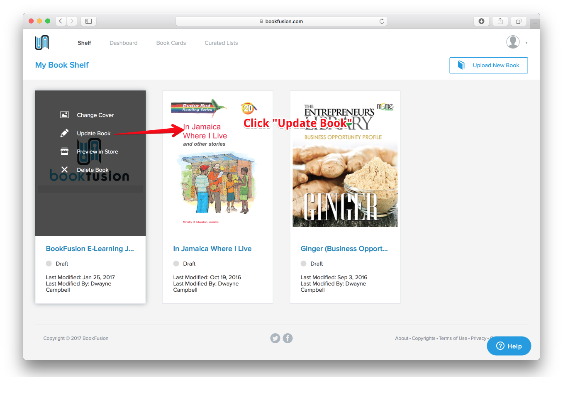Toggle the Safari sidebar icon
563x393 pixels.
(88, 21)
